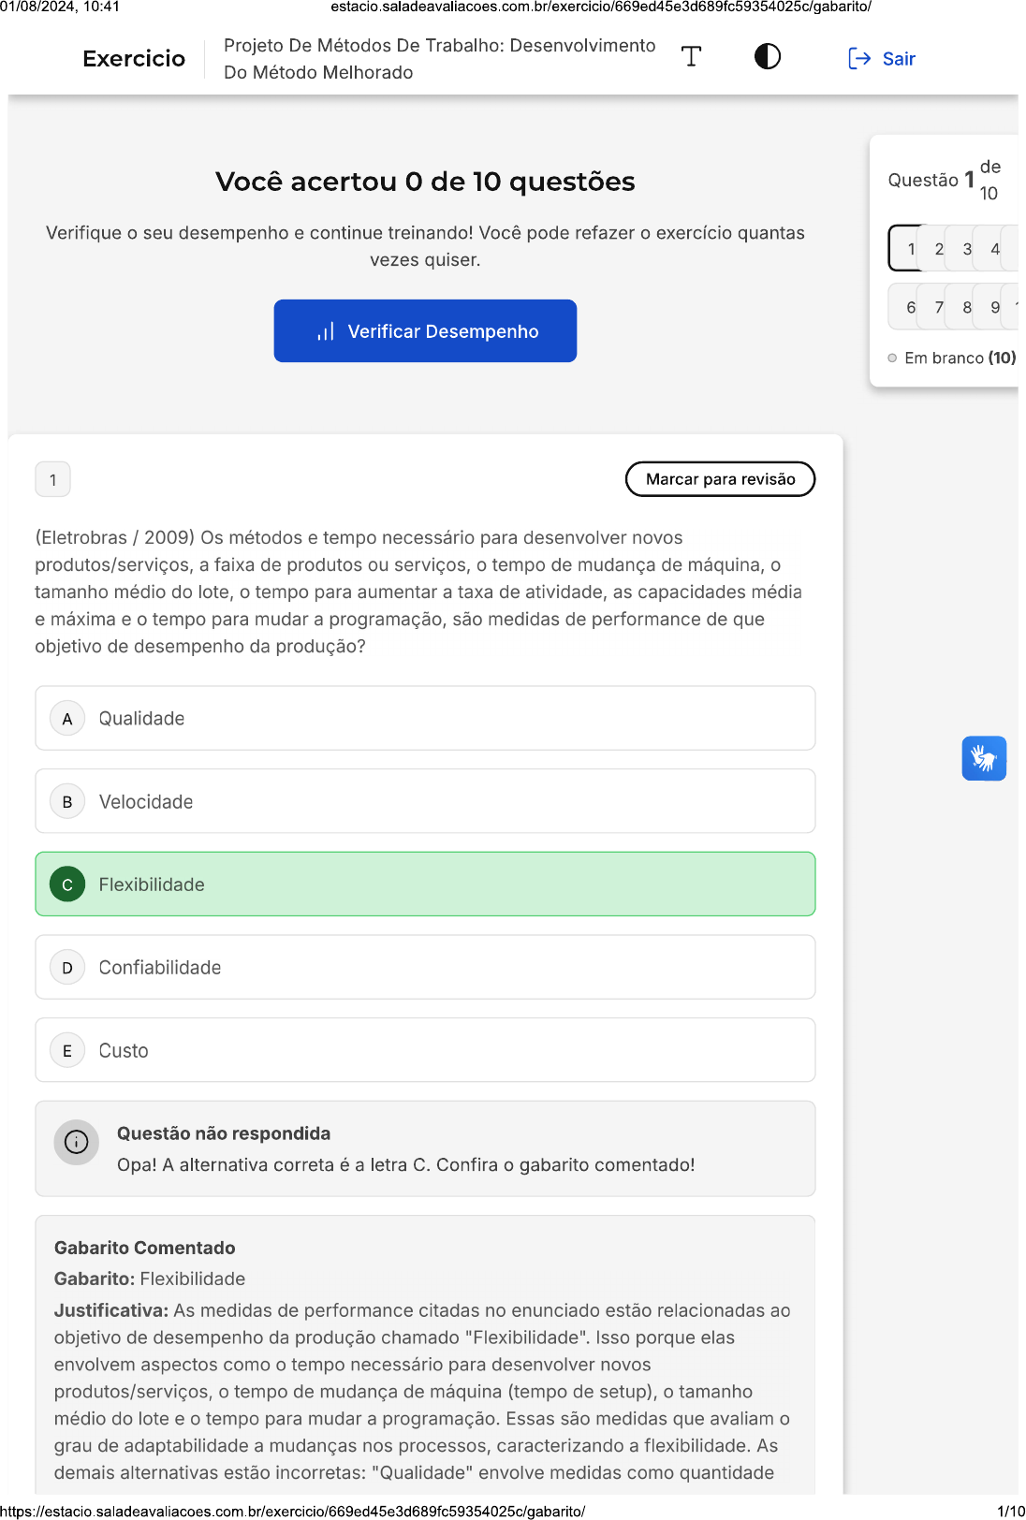The height and width of the screenshot is (1520, 1026).
Task: Open question 3 from the question grid
Action: pos(966,249)
